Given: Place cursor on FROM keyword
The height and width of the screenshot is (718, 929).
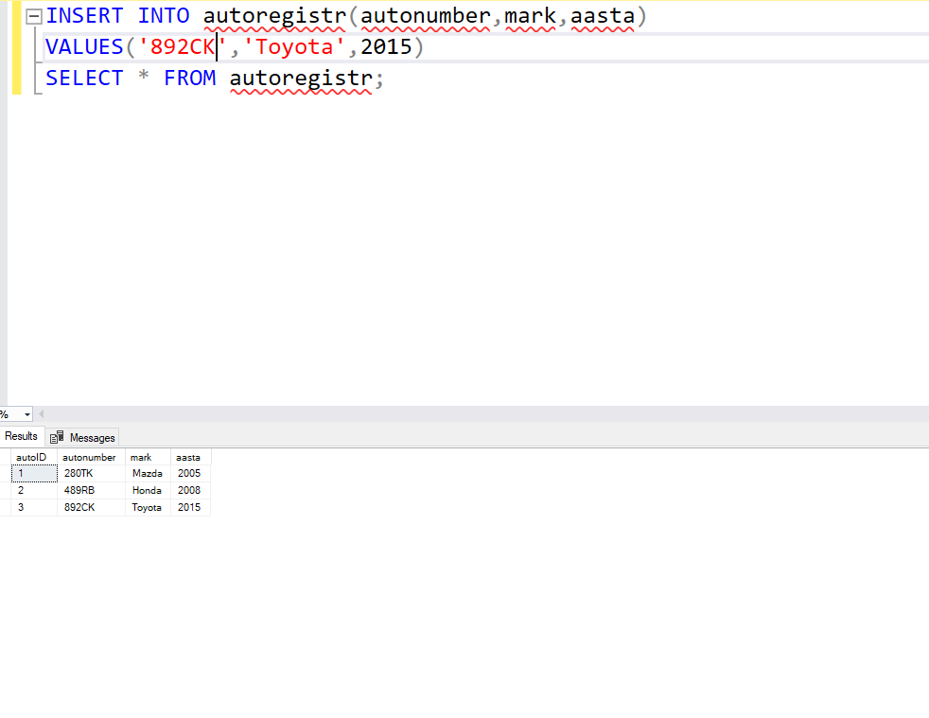Looking at the screenshot, I should 190,79.
